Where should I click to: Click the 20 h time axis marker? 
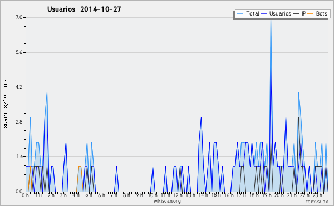pos(279,195)
